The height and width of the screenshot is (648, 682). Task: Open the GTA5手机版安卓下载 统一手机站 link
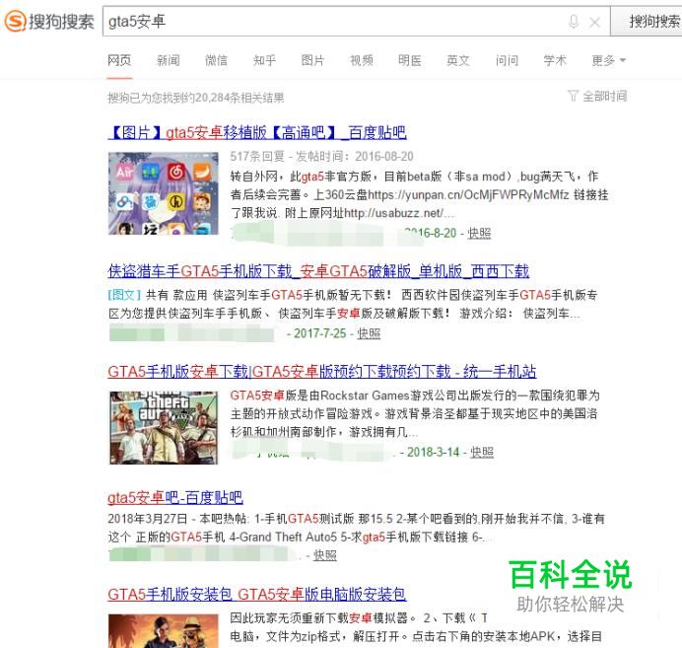322,371
